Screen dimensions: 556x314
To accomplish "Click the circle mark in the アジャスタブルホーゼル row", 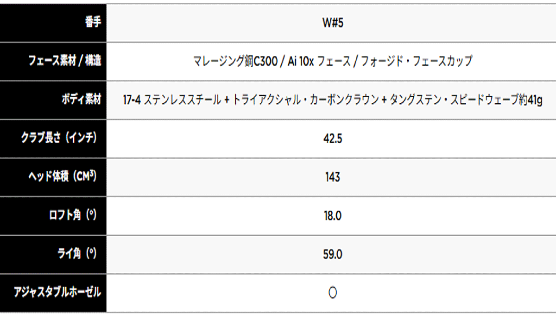I will click(332, 293).
